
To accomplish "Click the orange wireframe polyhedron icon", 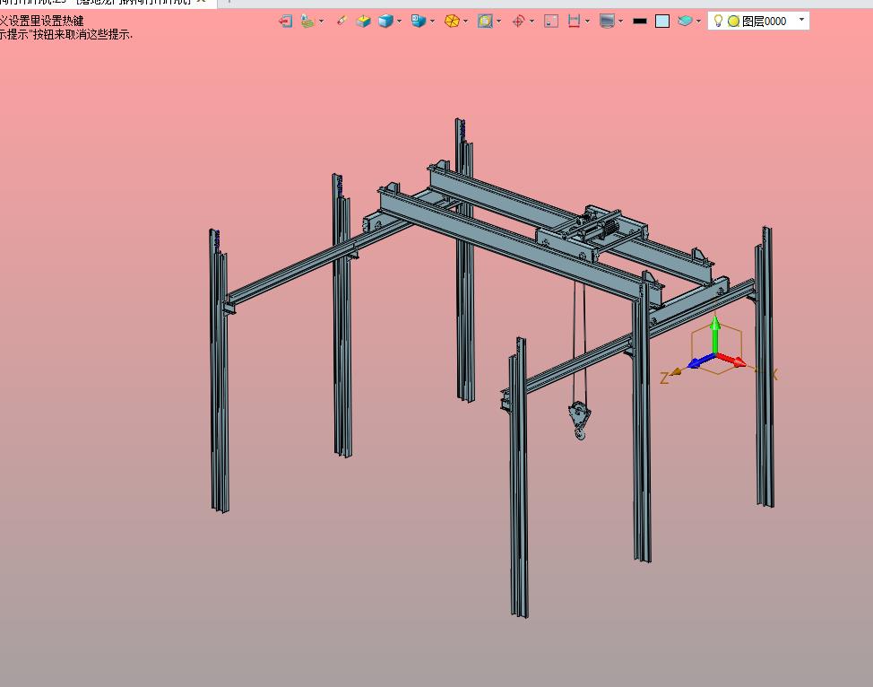I will click(452, 21).
